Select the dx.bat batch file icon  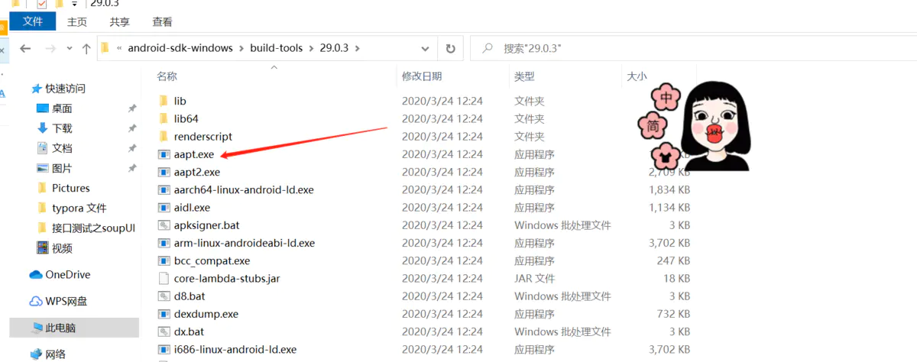pyautogui.click(x=163, y=331)
